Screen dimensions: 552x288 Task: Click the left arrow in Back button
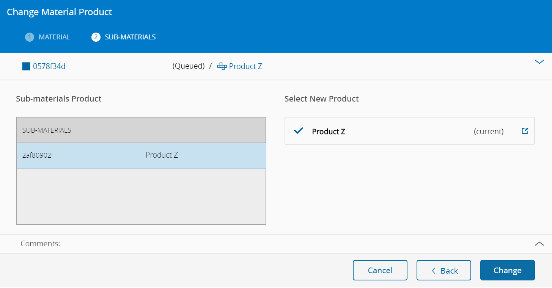coord(434,271)
